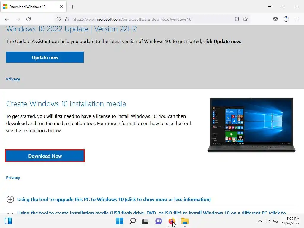Open the network status tray icon
This screenshot has height=228, width=304.
point(268,221)
